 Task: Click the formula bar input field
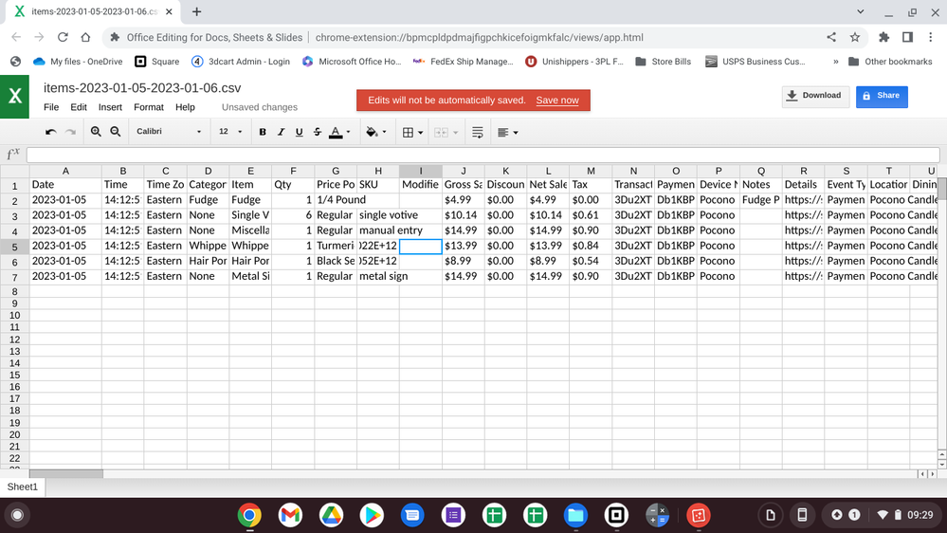click(x=483, y=155)
